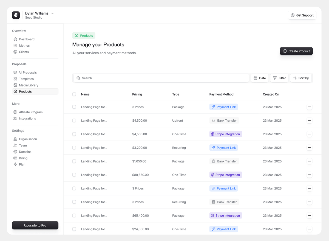
Task: Click the Create Product button
Action: click(296, 51)
